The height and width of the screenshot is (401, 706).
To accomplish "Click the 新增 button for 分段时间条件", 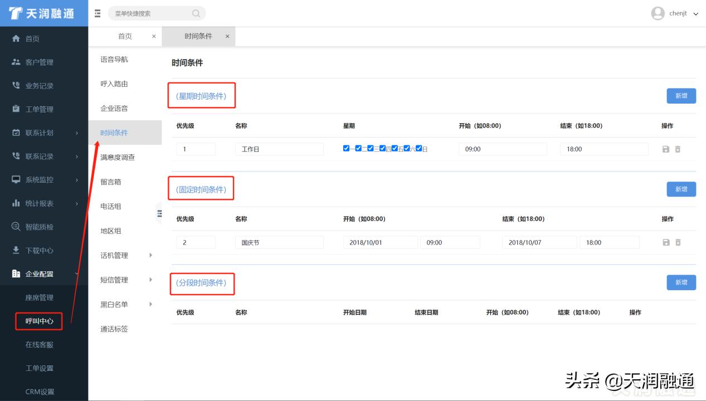I will 681,282.
